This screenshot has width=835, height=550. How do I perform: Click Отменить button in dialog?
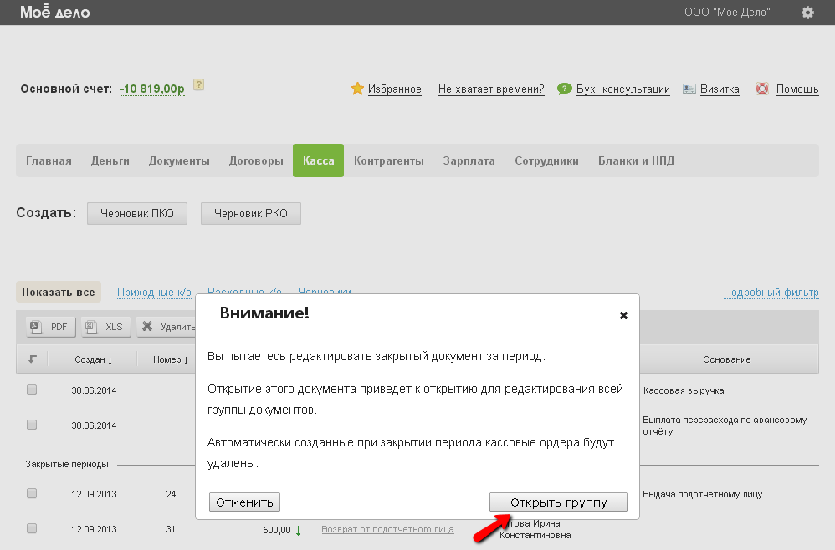click(244, 502)
